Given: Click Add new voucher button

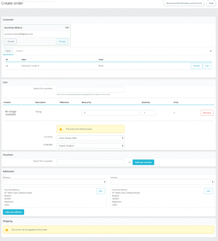Looking at the screenshot, I should click(x=144, y=162).
